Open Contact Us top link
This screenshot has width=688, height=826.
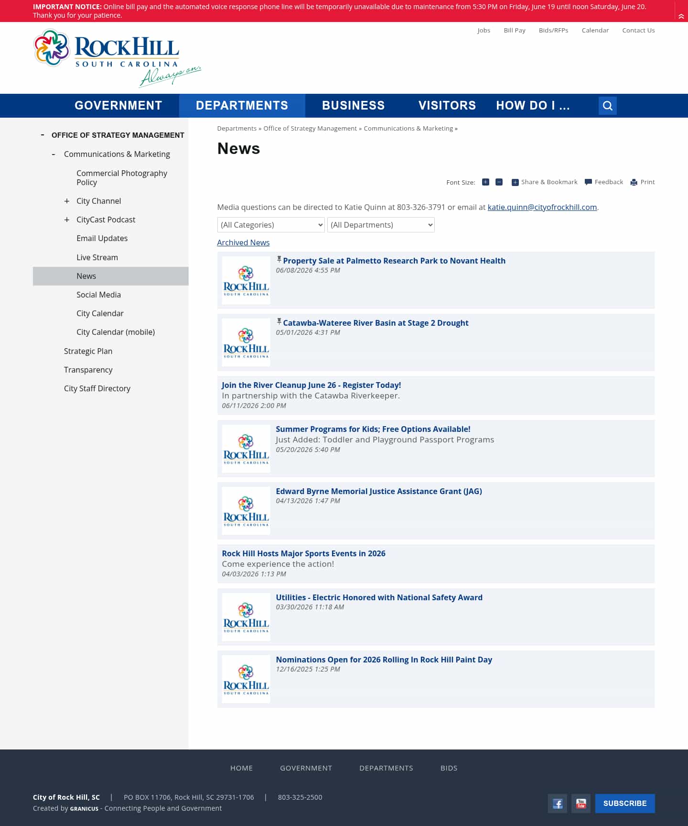[x=638, y=30]
